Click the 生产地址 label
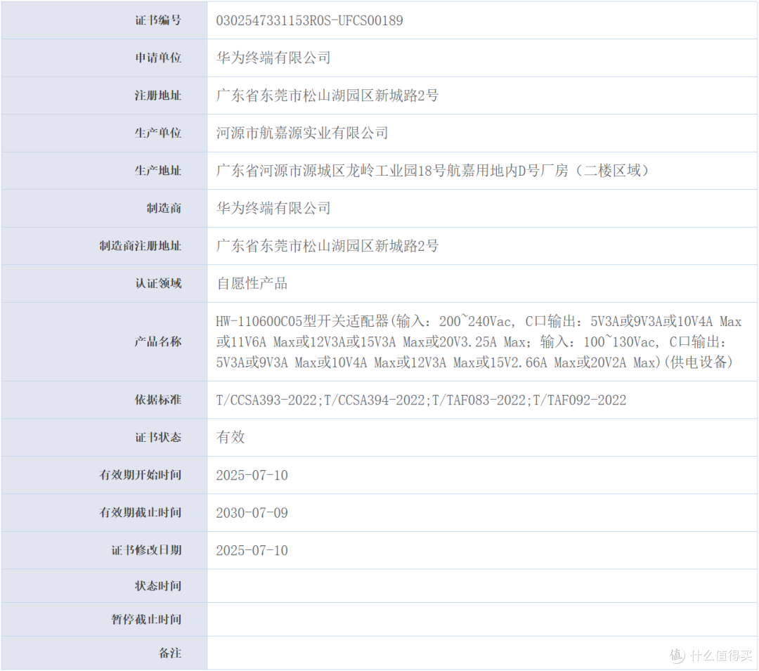Viewport: 759px width, 671px height. tap(158, 171)
